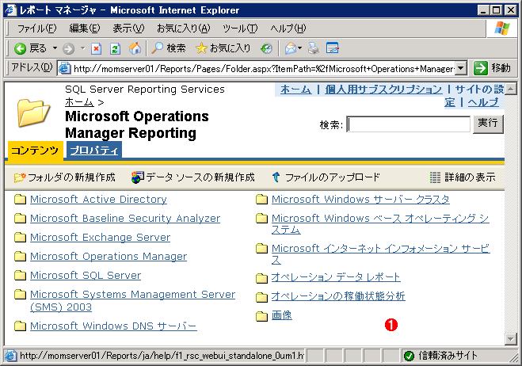
Task: Open オペレーションの稼働状態分析 link
Action: pos(338,296)
